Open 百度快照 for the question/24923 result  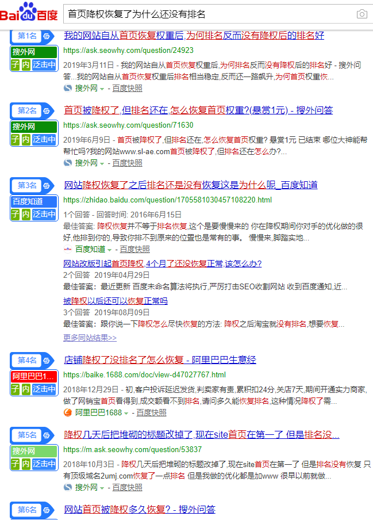(127, 88)
